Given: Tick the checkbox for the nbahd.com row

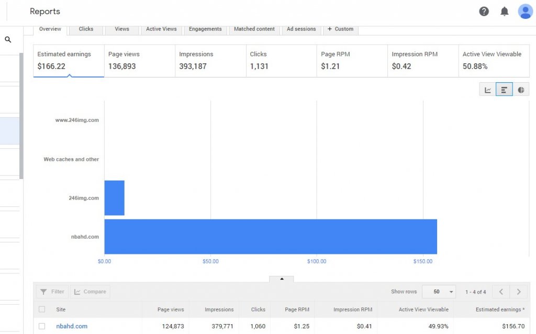Looking at the screenshot, I should (x=42, y=326).
